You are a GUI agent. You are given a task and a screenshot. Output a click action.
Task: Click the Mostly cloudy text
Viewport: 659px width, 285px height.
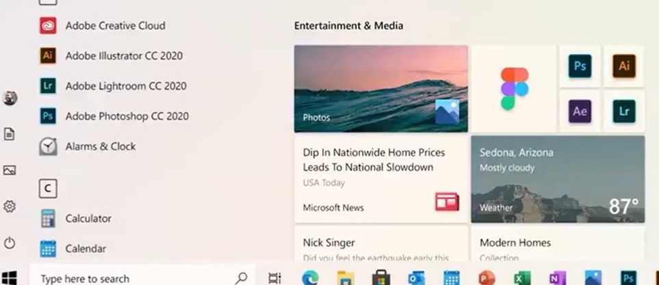(507, 168)
